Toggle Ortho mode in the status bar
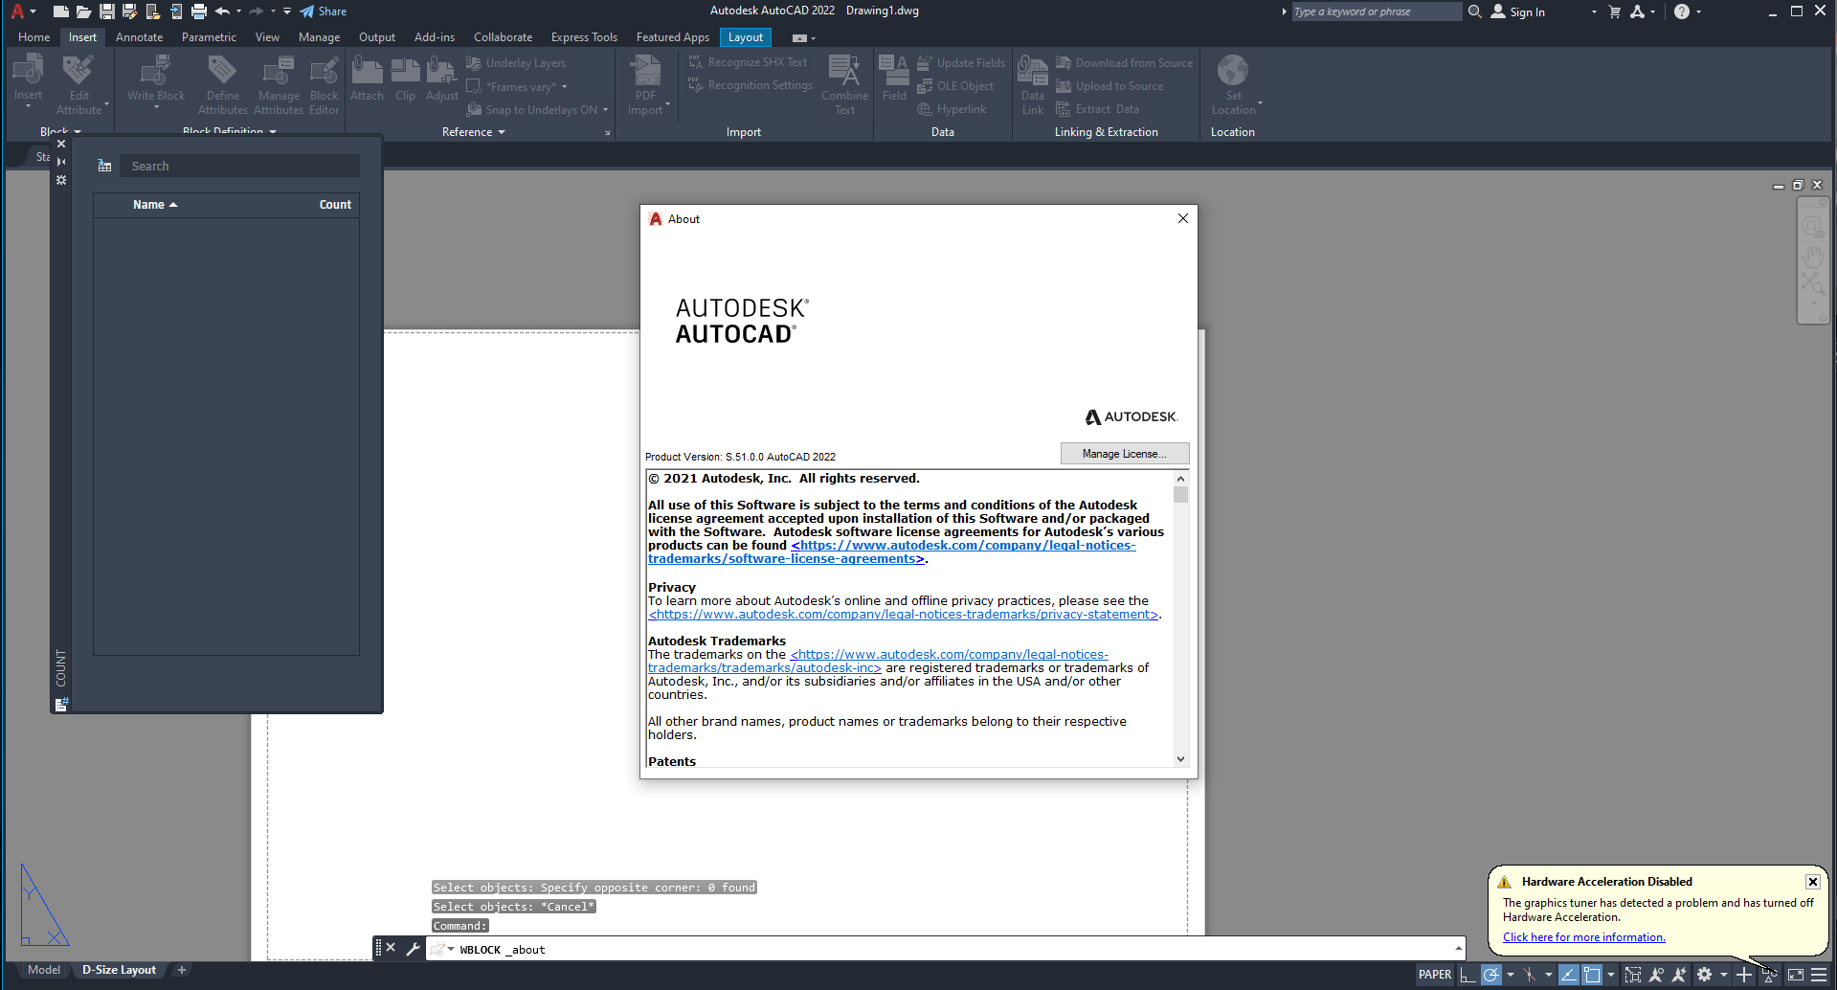The height and width of the screenshot is (990, 1837). tap(1467, 975)
